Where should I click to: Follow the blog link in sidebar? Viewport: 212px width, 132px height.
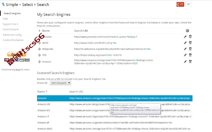pyautogui.click(x=18, y=70)
